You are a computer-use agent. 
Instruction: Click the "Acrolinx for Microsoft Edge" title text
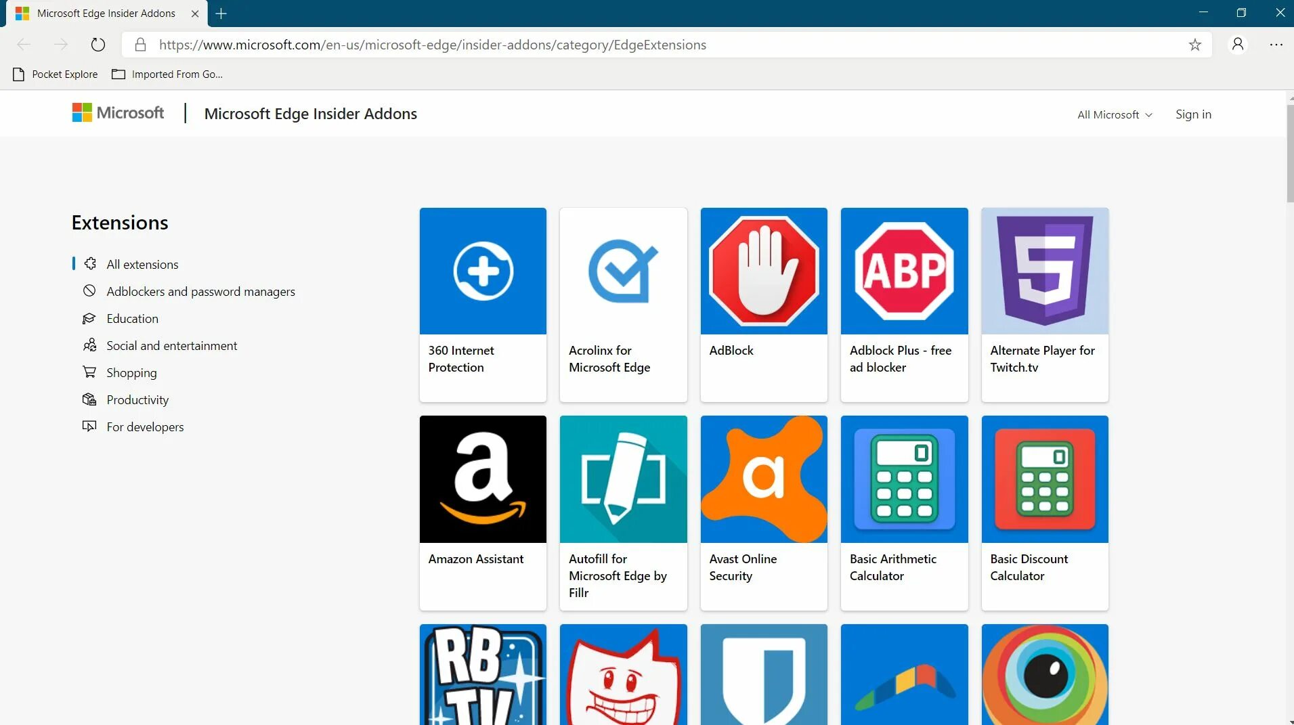pyautogui.click(x=609, y=359)
